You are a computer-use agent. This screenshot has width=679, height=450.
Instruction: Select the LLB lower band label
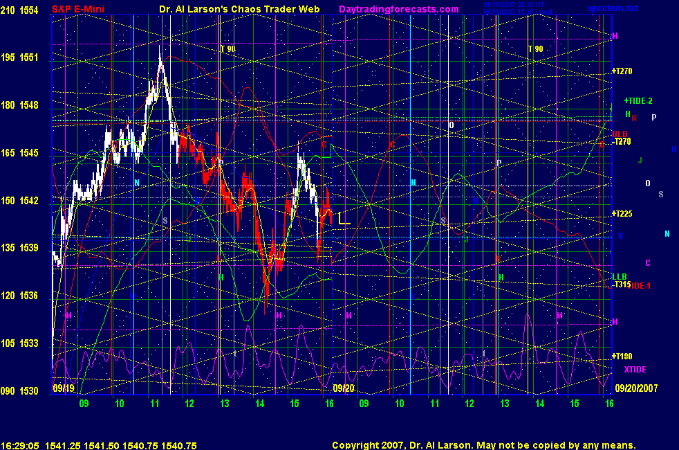coord(620,277)
